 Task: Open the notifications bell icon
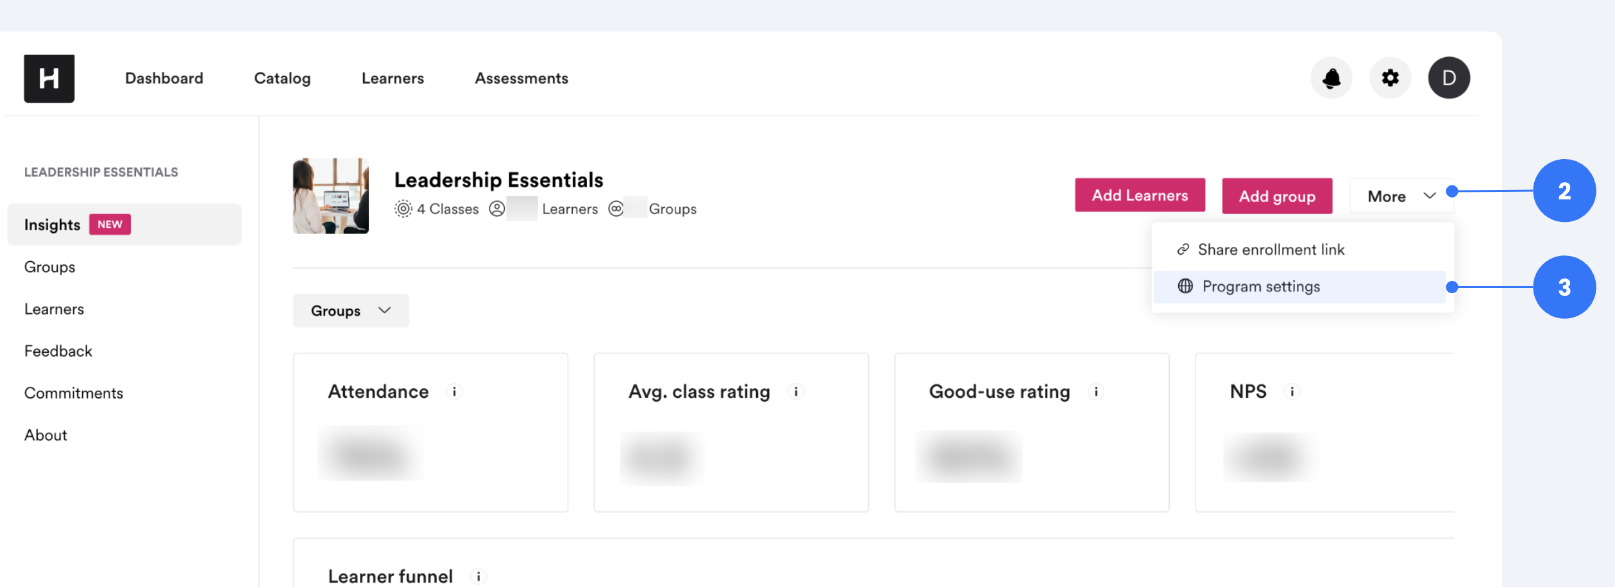coord(1331,78)
